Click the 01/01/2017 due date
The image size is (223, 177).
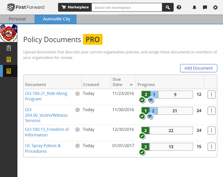coord(123,146)
